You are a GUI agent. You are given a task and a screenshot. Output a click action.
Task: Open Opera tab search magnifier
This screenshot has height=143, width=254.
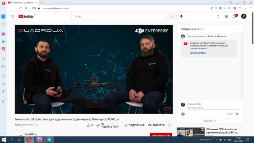231,2
